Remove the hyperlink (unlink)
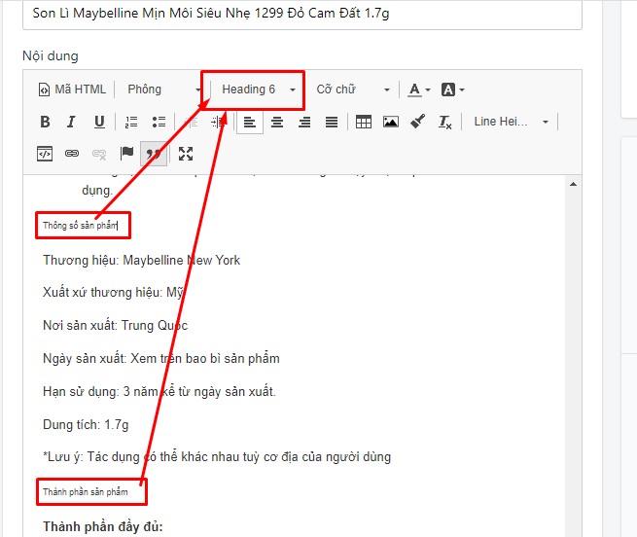Viewport: 637px width, 537px height. [99, 154]
